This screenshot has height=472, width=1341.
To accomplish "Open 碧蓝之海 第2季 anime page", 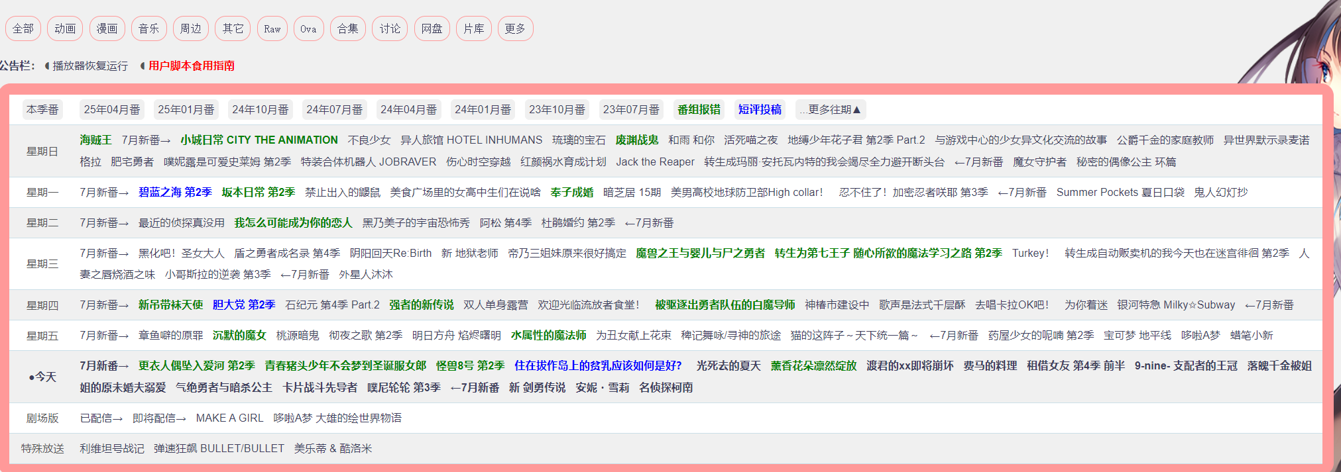I will tap(175, 192).
